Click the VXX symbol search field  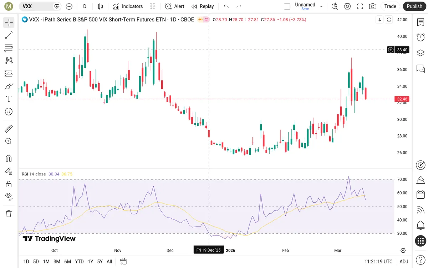(x=39, y=6)
